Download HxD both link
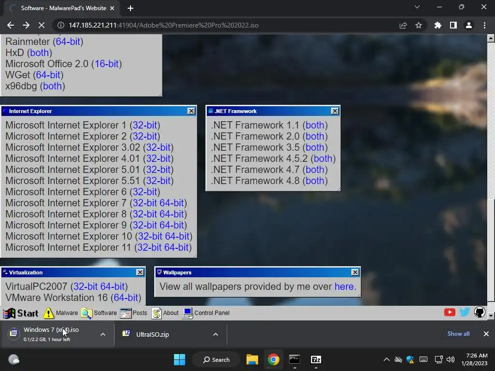Screen dimensions: 495x371 (x=40, y=53)
